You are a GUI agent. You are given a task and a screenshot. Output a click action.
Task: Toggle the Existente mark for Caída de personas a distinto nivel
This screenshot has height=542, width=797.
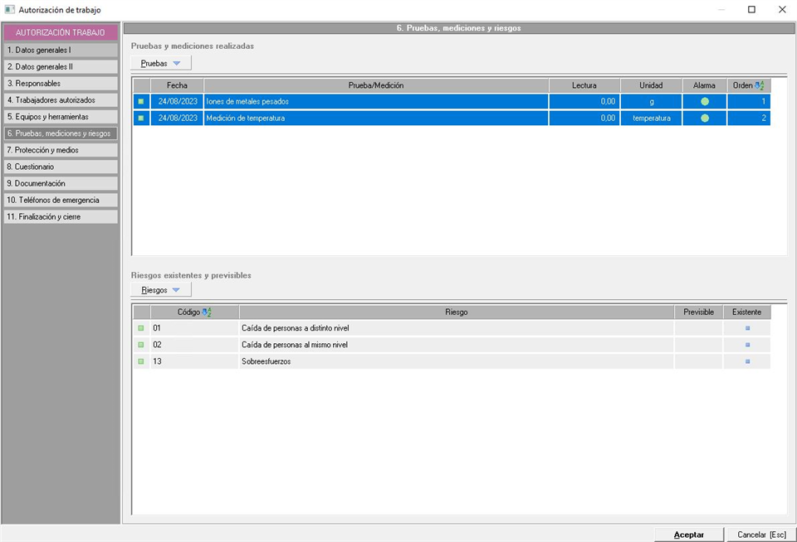747,328
